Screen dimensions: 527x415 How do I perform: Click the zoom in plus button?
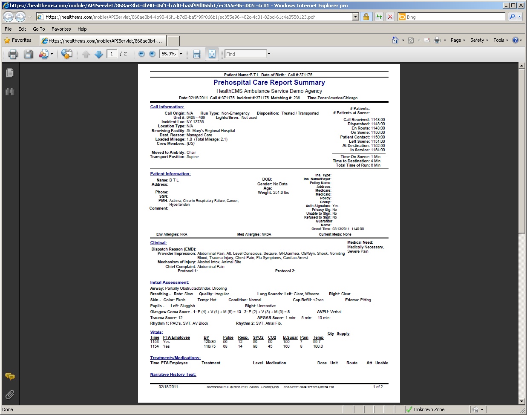152,54
